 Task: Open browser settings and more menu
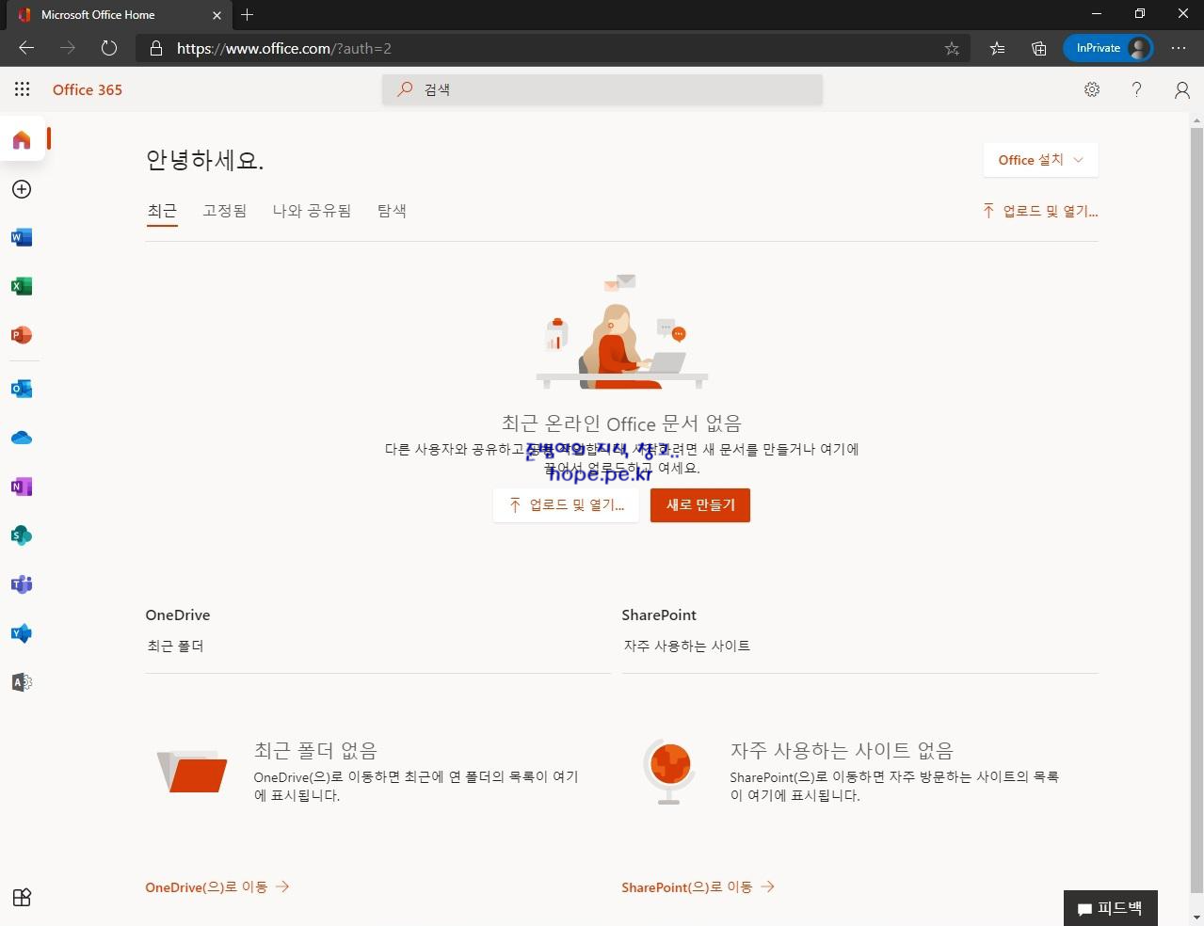pyautogui.click(x=1179, y=48)
